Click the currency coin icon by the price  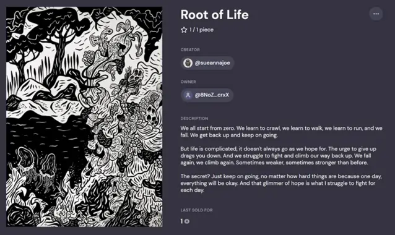(x=187, y=221)
